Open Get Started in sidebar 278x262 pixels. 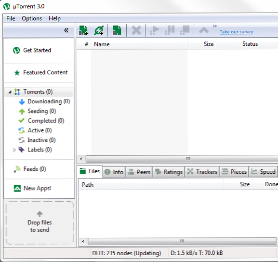coord(37,50)
